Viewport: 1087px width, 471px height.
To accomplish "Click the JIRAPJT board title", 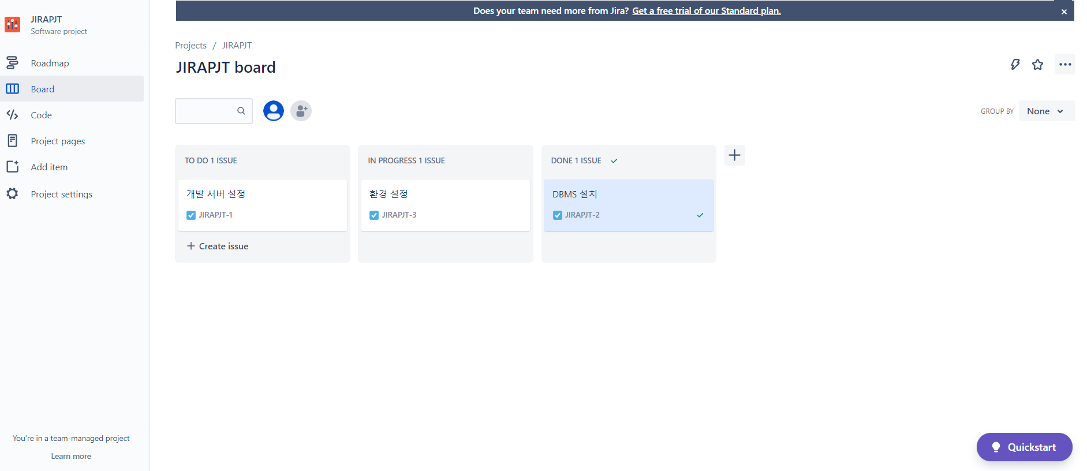I will (x=226, y=68).
